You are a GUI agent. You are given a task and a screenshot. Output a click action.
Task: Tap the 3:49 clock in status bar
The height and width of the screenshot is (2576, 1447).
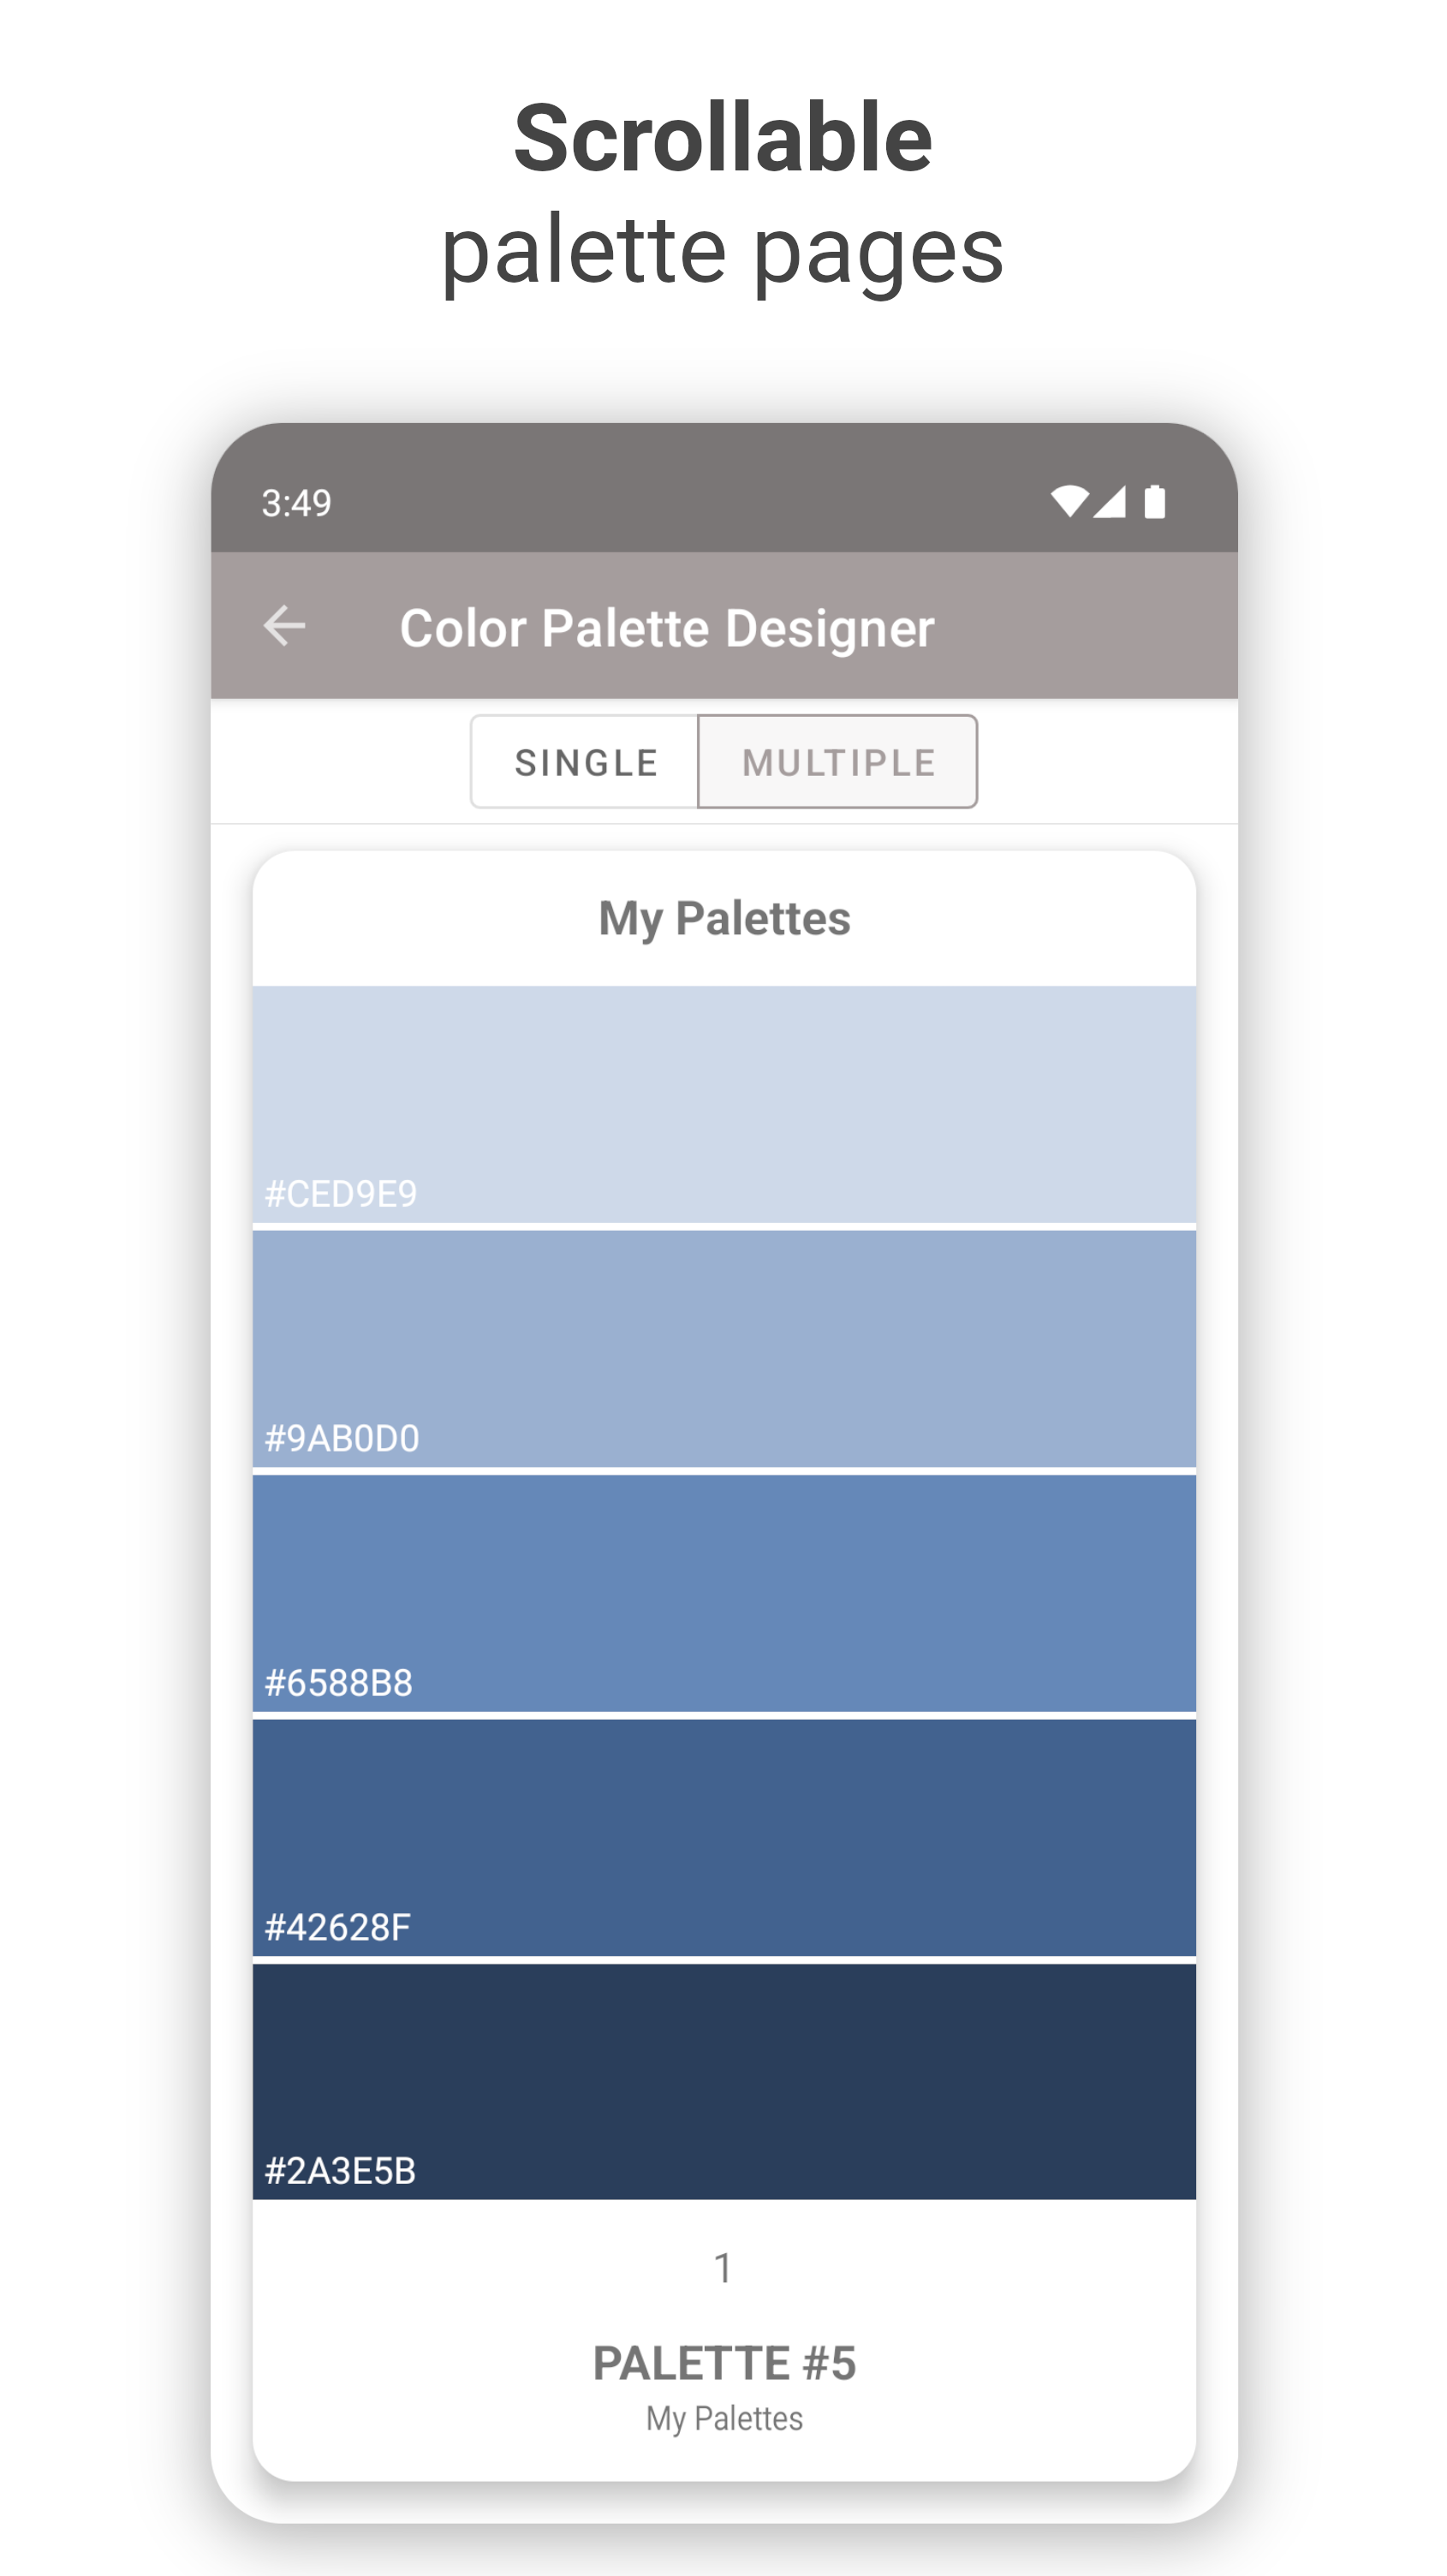[x=296, y=503]
